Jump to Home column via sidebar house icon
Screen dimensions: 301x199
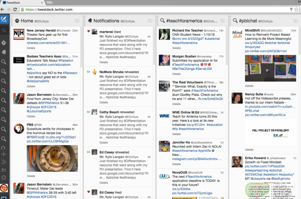tap(4, 43)
